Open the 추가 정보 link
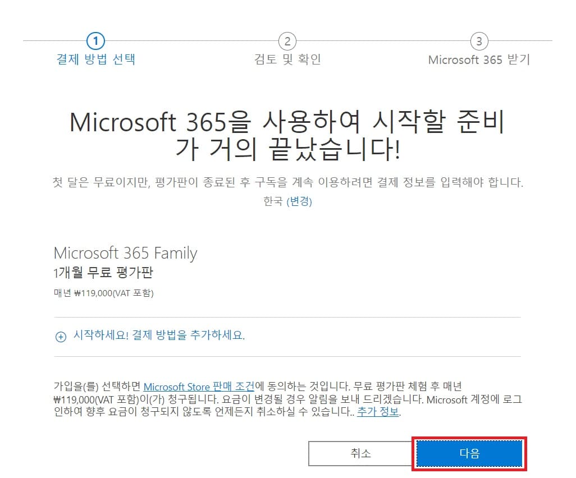This screenshot has height=478, width=576. click(378, 412)
